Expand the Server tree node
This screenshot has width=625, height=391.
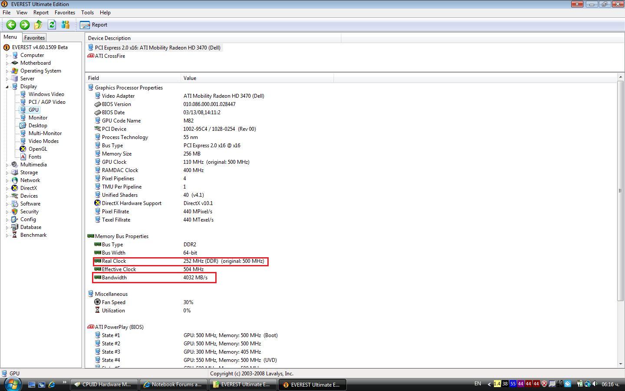pyautogui.click(x=7, y=79)
